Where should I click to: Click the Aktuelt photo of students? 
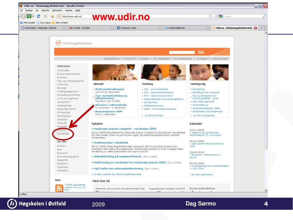(x=115, y=72)
